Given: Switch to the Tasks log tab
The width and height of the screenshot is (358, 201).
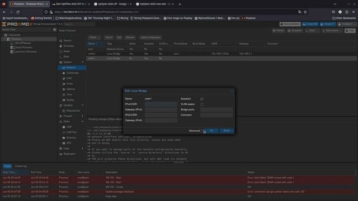Looking at the screenshot, I should (x=7, y=166).
